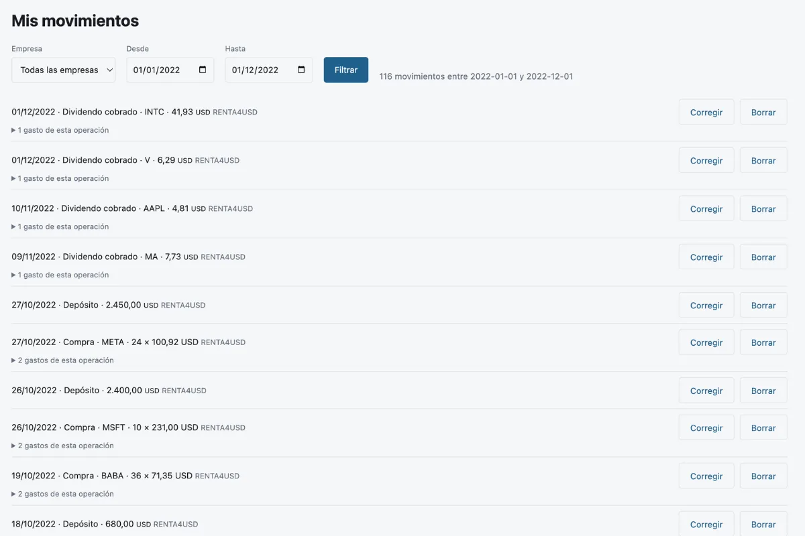Screen dimensions: 805x536
Task: Click the 116 movimientos summary text
Action: [x=476, y=76]
